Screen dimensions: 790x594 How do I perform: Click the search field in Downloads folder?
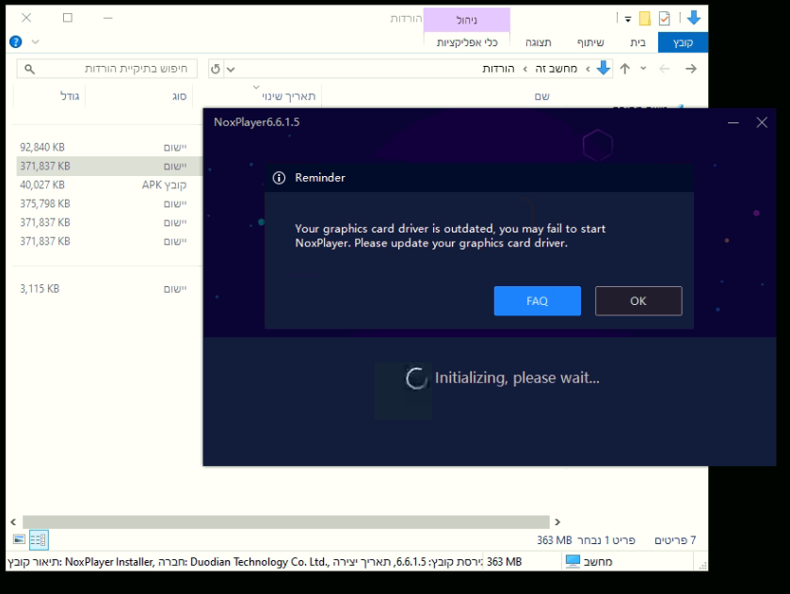point(106,69)
